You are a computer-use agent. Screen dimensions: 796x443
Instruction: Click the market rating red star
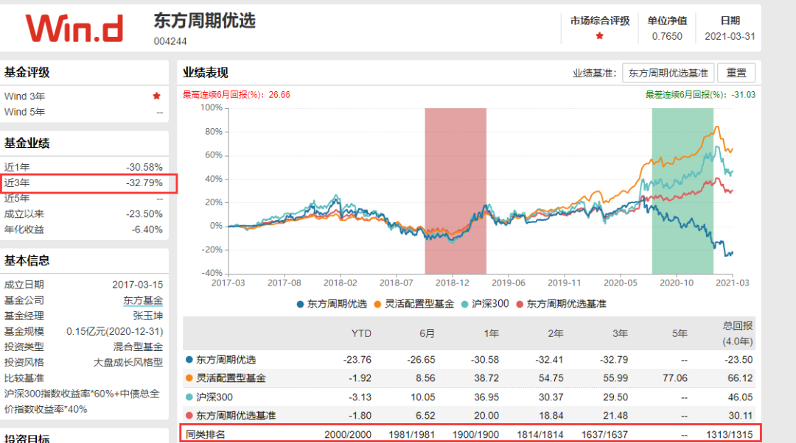tap(599, 36)
